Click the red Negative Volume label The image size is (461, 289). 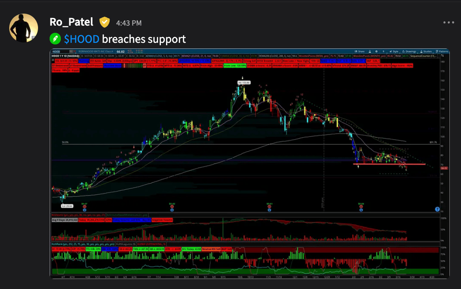pyautogui.click(x=162, y=220)
